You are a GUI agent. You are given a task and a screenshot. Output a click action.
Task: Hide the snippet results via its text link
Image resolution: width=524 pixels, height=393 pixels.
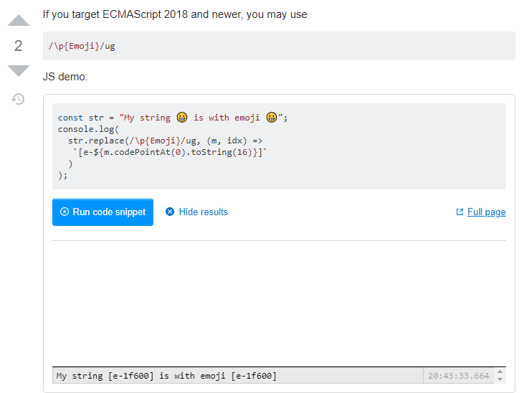pos(203,212)
